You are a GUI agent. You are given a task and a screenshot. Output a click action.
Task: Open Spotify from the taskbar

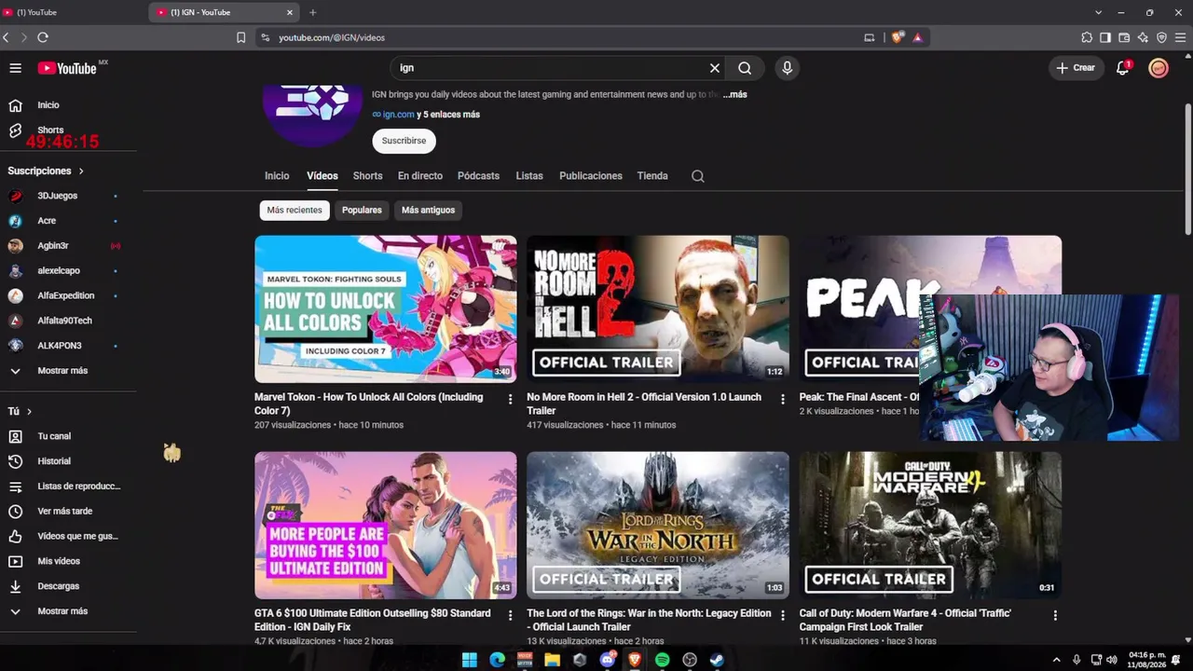[662, 660]
